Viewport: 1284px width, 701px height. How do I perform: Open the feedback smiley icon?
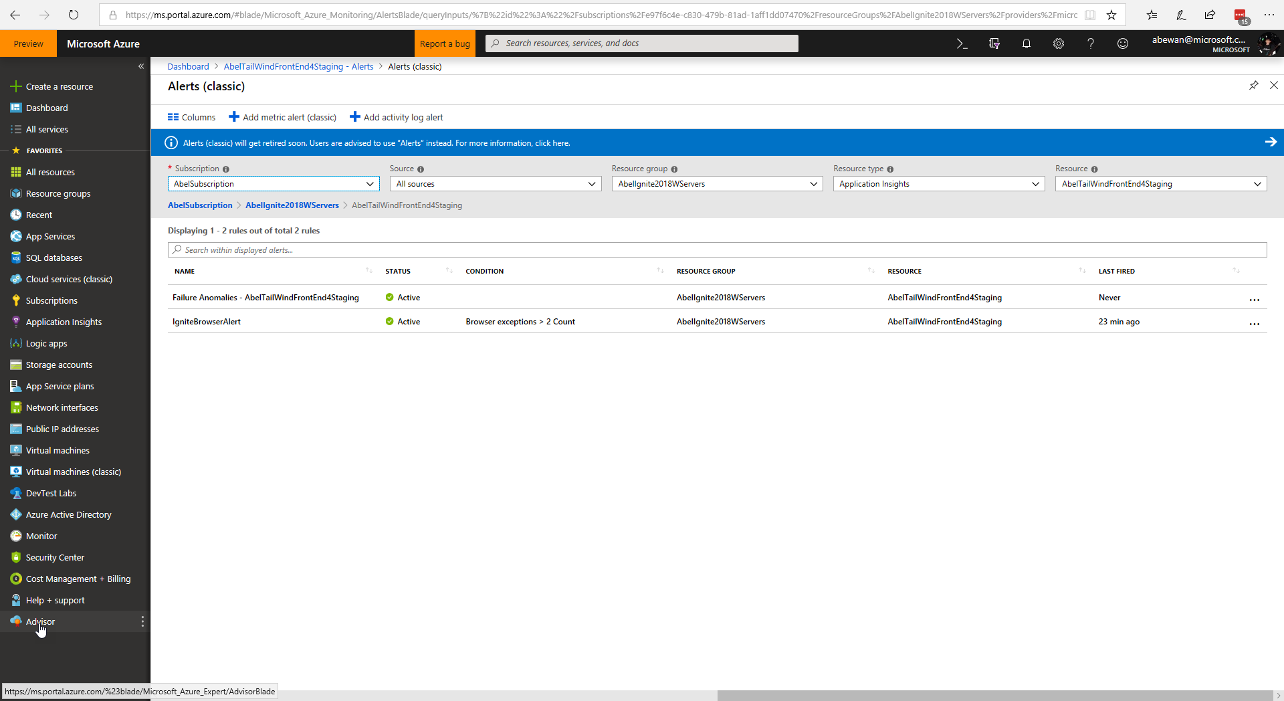[x=1123, y=43]
